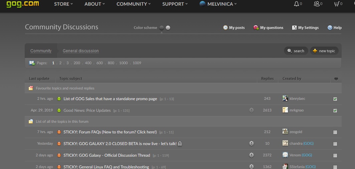Click the magnifier icon in search button
The image size is (355, 169).
289,51
